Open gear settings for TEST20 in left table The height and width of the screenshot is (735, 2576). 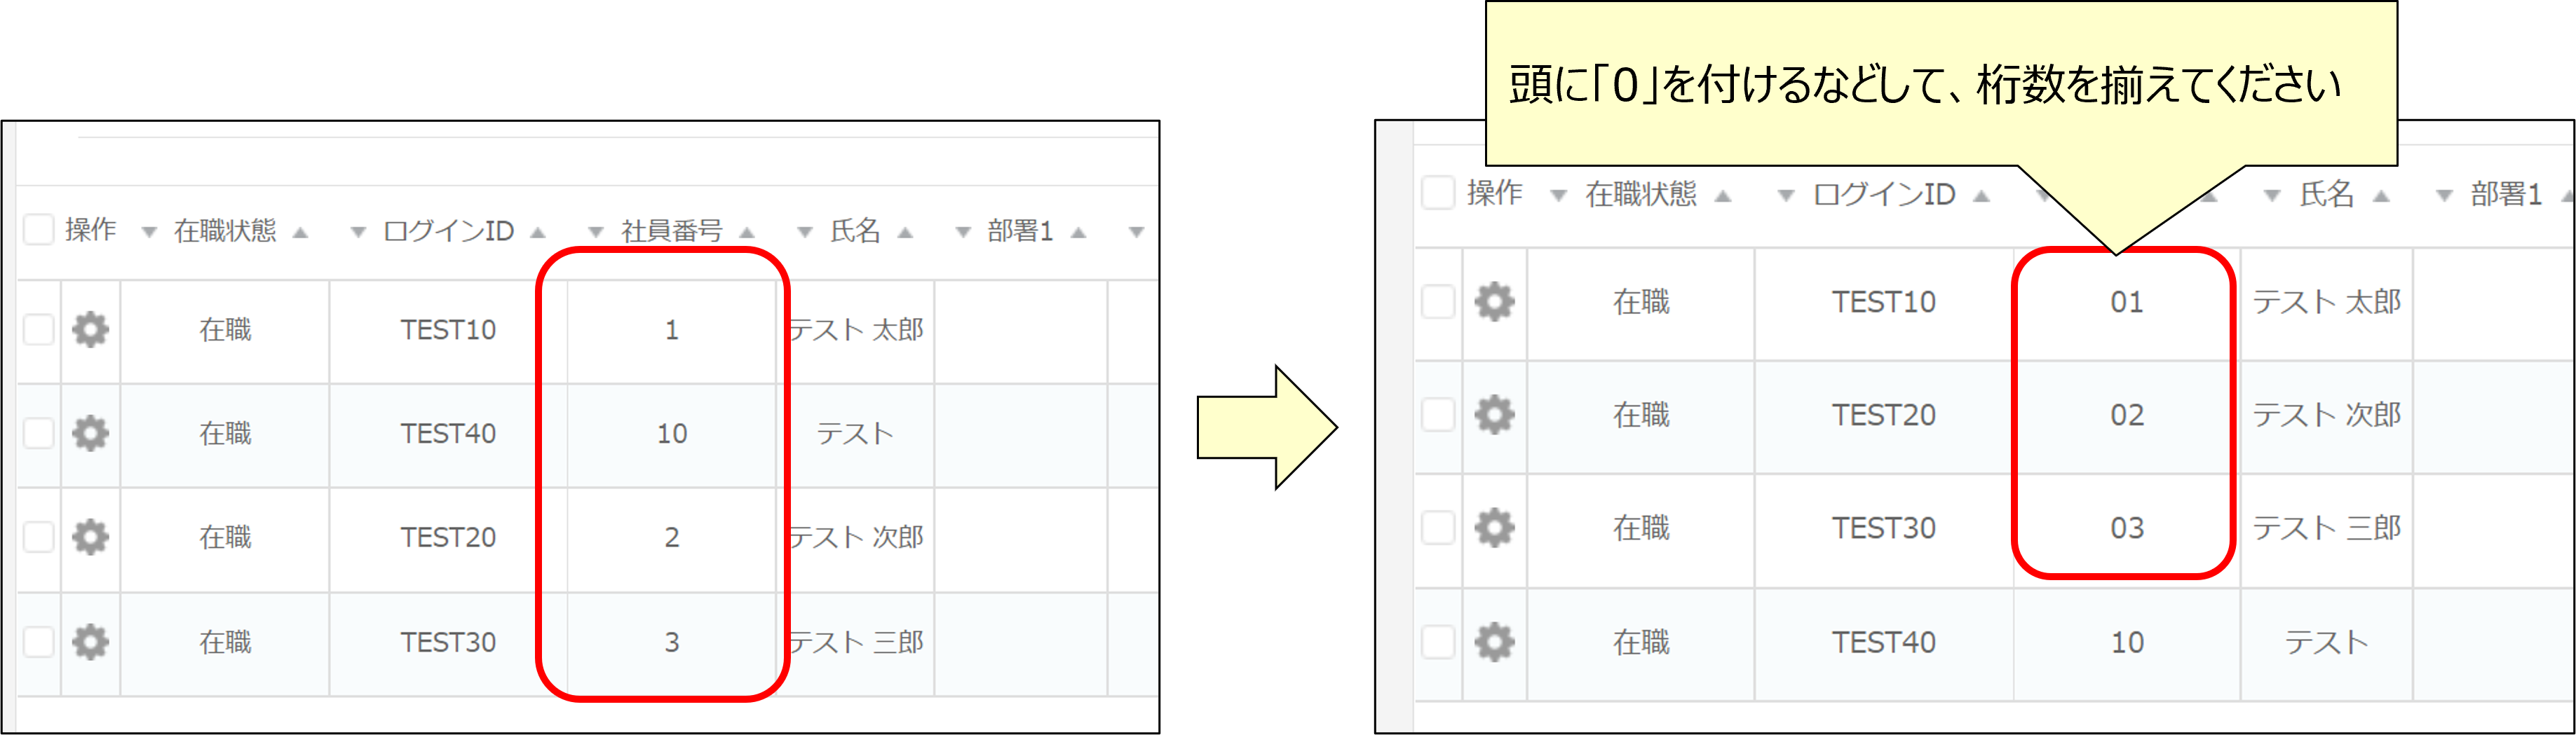coord(90,537)
